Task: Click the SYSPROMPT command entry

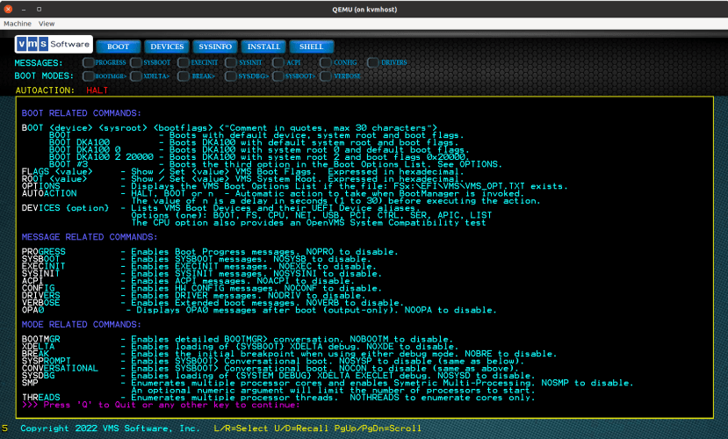Action: 46,361
